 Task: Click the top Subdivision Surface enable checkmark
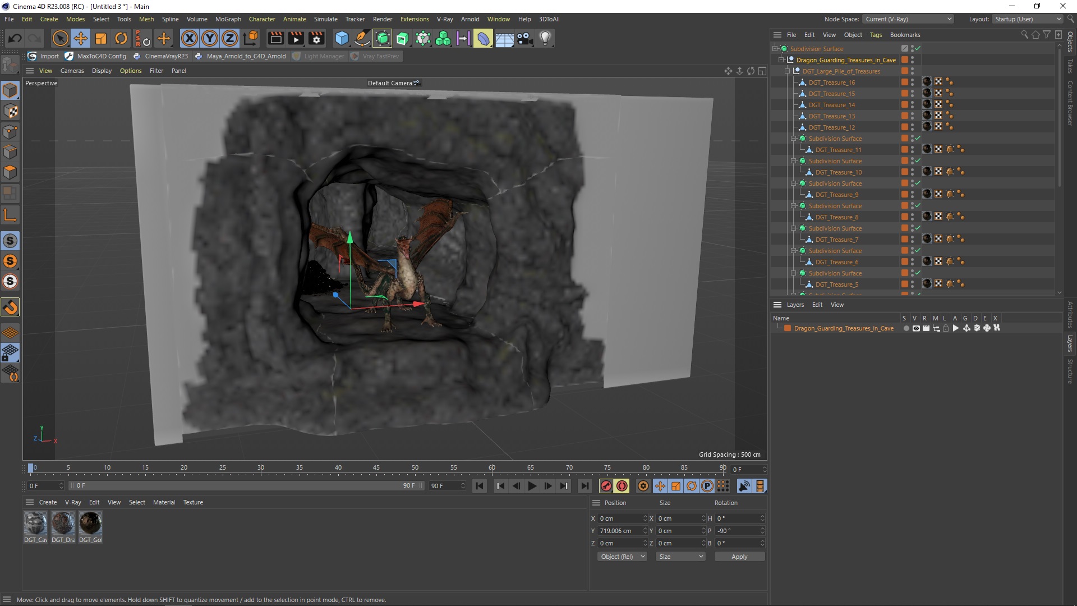[918, 49]
